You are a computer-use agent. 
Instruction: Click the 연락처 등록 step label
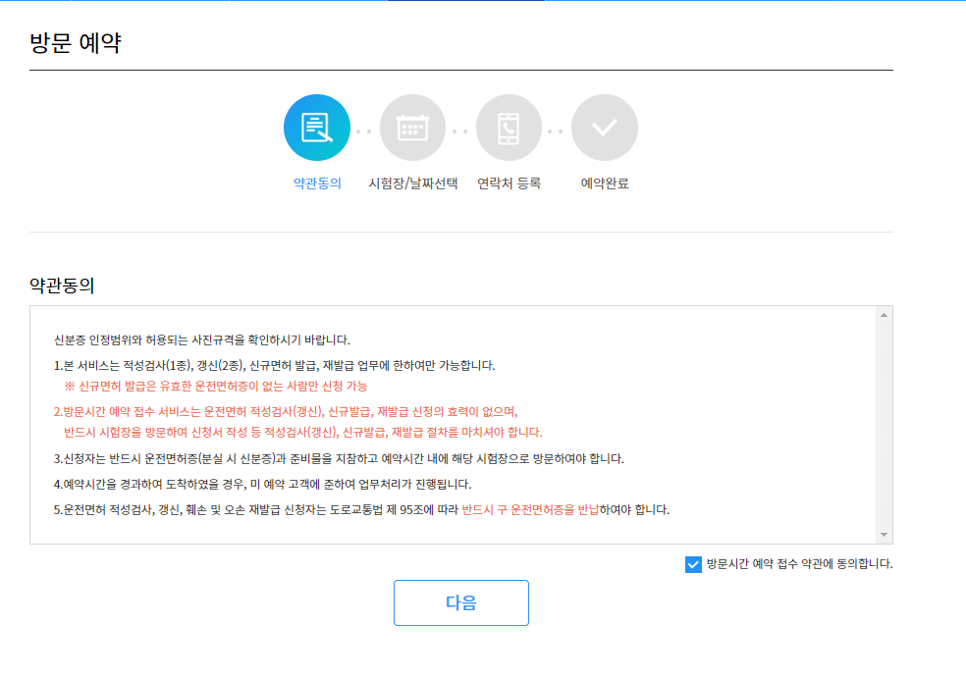click(509, 183)
